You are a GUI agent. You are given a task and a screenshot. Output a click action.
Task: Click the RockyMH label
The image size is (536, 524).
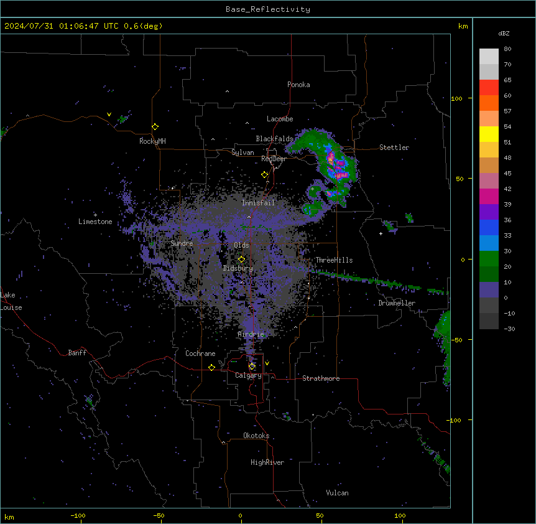click(152, 141)
